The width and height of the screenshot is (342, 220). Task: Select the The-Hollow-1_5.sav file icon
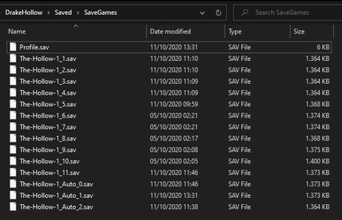pos(13,104)
